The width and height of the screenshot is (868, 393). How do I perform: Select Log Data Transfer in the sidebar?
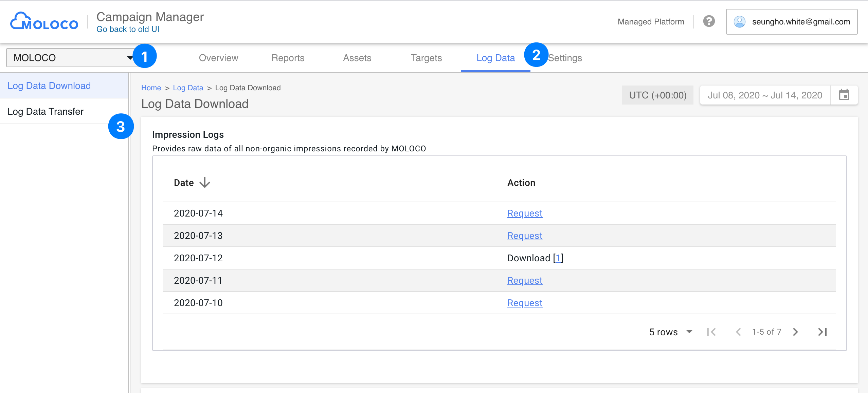[x=45, y=111]
